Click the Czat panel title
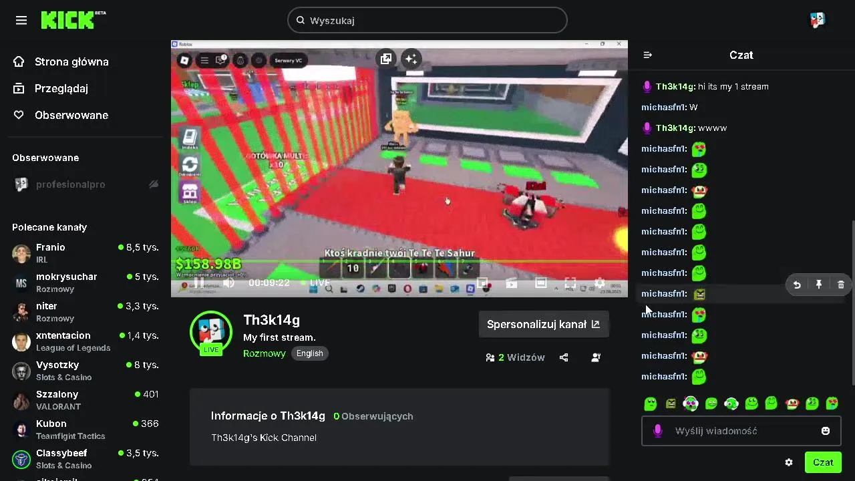The image size is (855, 481). click(x=741, y=55)
